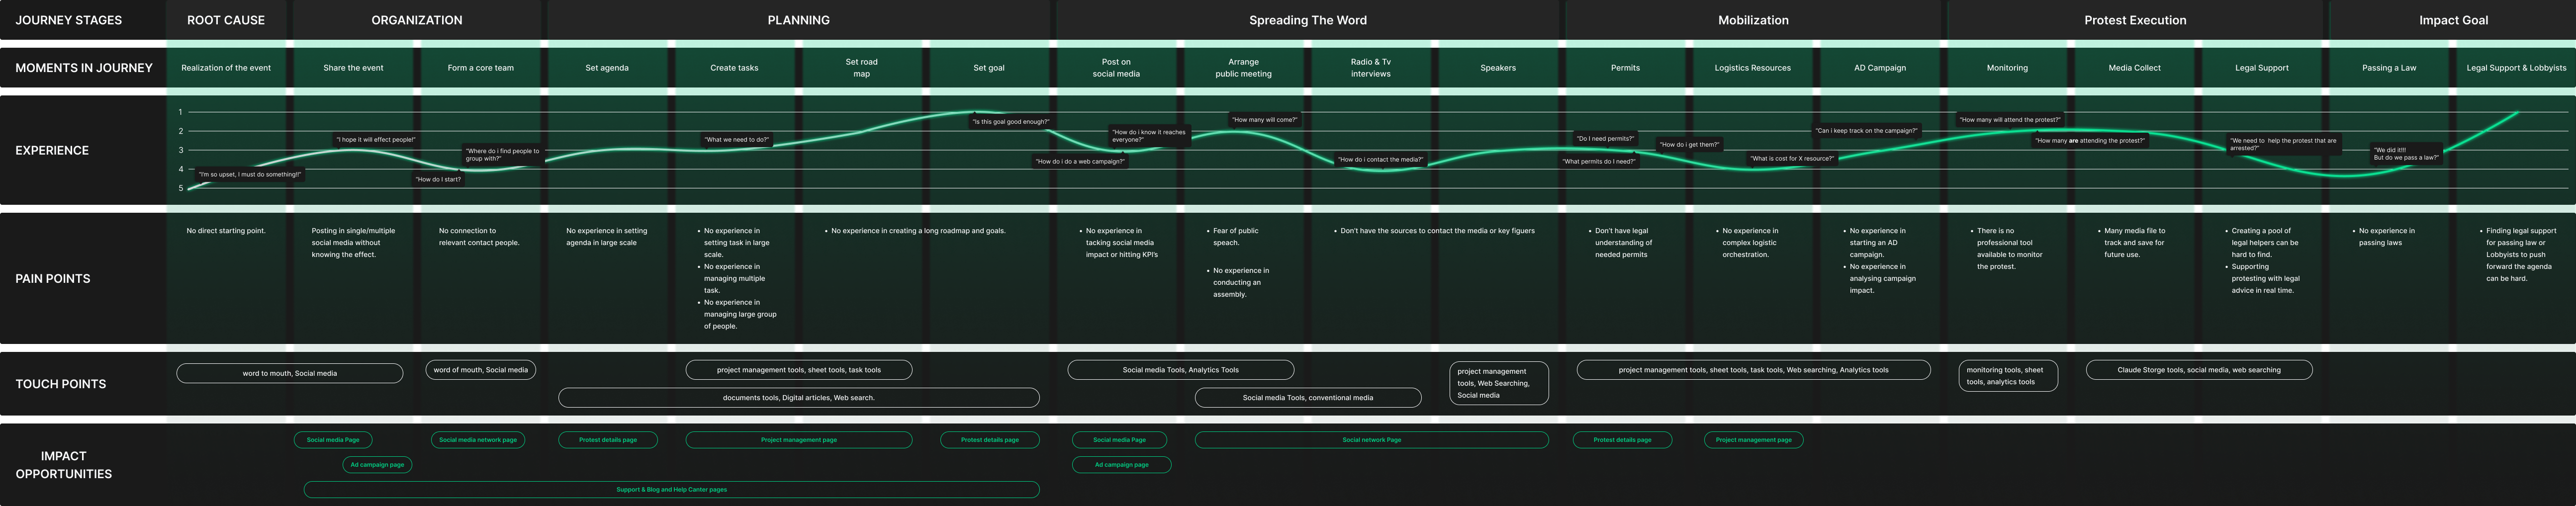Image resolution: width=2576 pixels, height=506 pixels.
Task: Click the AD Campaign moment
Action: [x=1880, y=68]
